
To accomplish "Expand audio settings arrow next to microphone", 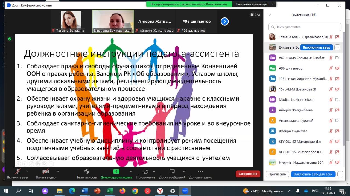I will coord(27,171).
